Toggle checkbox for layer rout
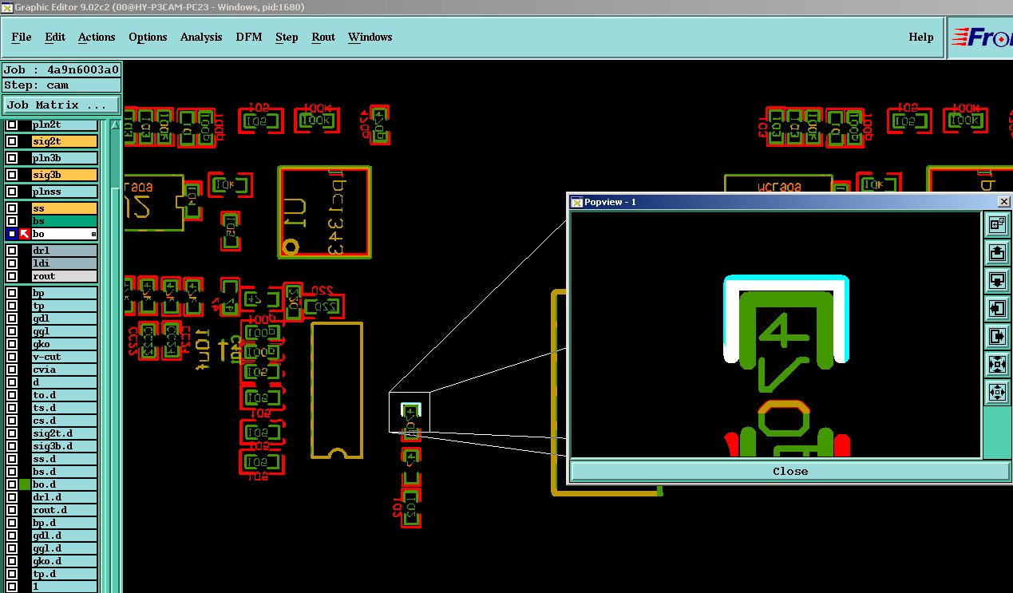This screenshot has width=1013, height=593. pos(12,276)
